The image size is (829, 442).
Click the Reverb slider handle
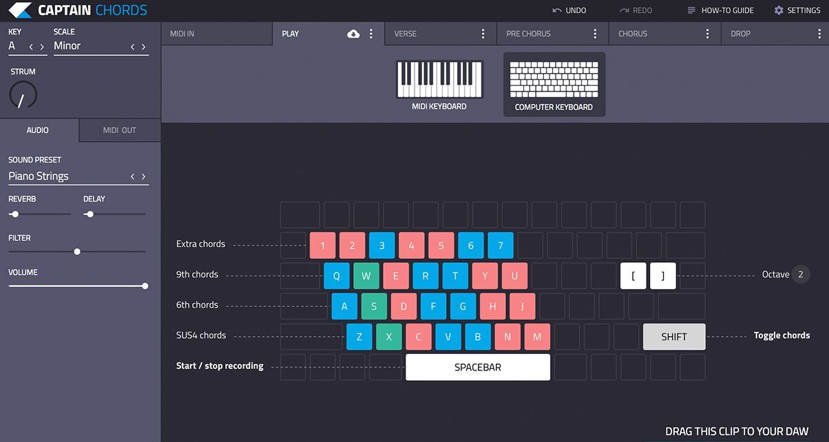pyautogui.click(x=14, y=214)
